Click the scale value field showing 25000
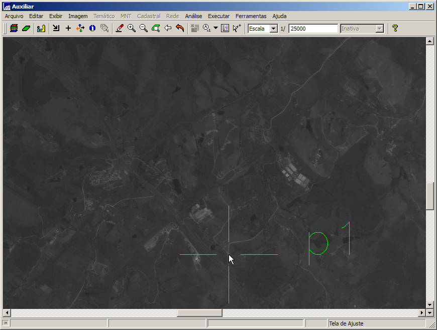The width and height of the screenshot is (437, 330). tap(313, 29)
